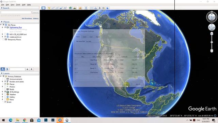Screen dimensions: 218x123
Task: Open the Help menu
Action: point(29,5)
